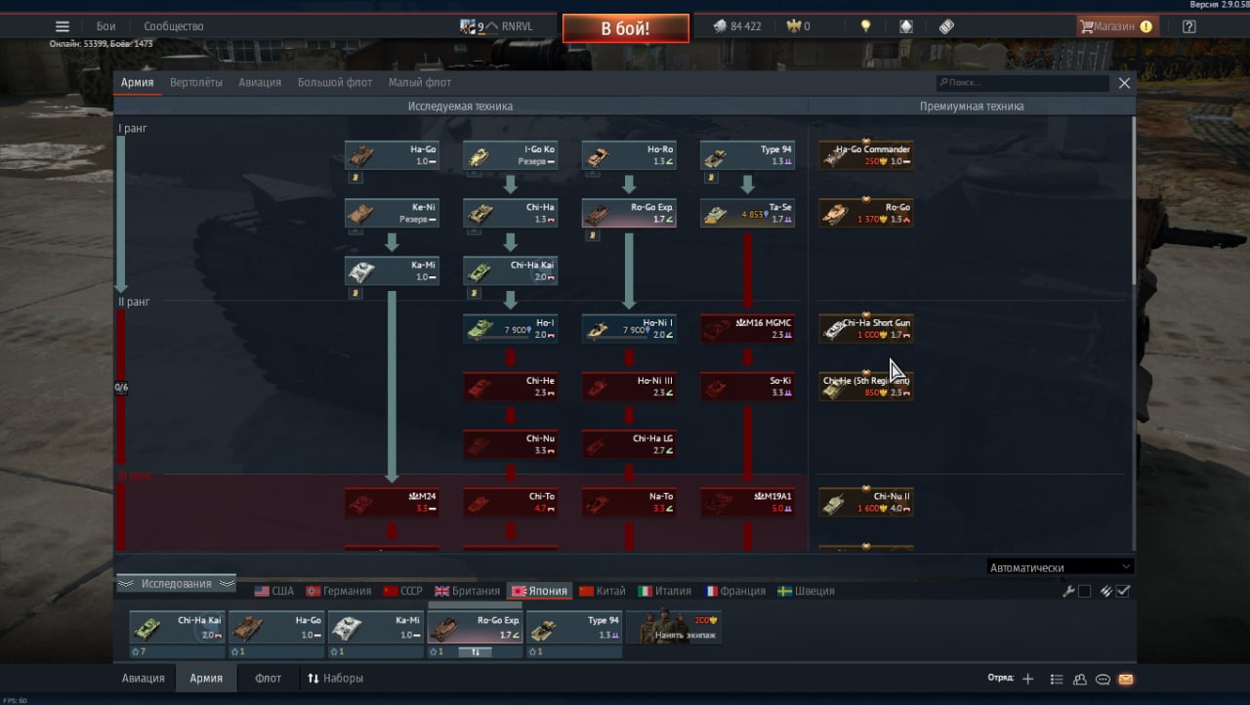Select the locked M16 MGMC vehicle
This screenshot has height=705, width=1250.
[x=747, y=329]
